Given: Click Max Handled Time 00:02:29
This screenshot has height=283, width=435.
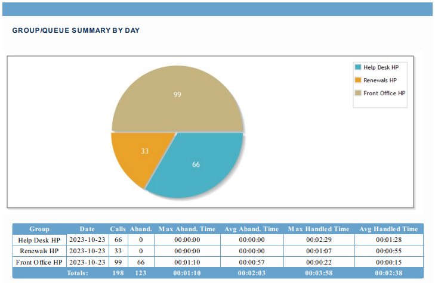Looking at the screenshot, I should click(319, 240).
